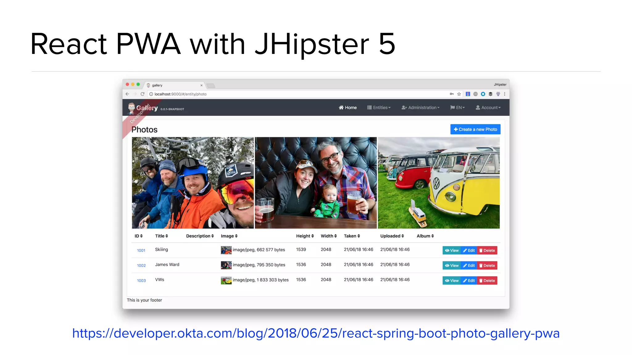Click the JHipster profile label in title bar
The height and width of the screenshot is (355, 632).
point(500,84)
